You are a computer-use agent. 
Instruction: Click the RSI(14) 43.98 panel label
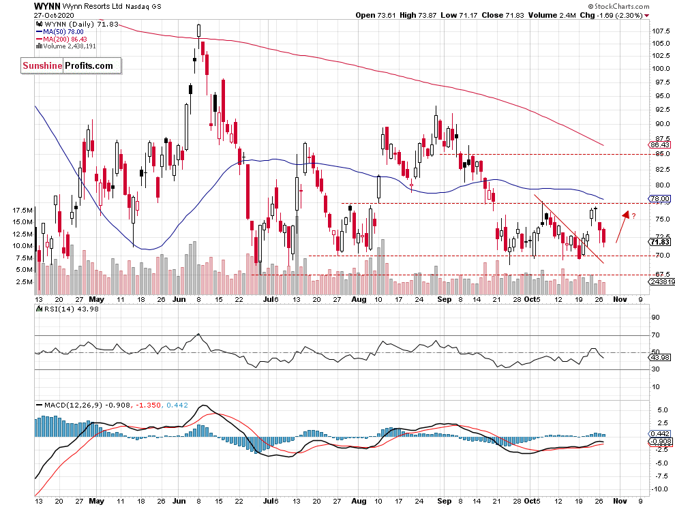[72, 309]
